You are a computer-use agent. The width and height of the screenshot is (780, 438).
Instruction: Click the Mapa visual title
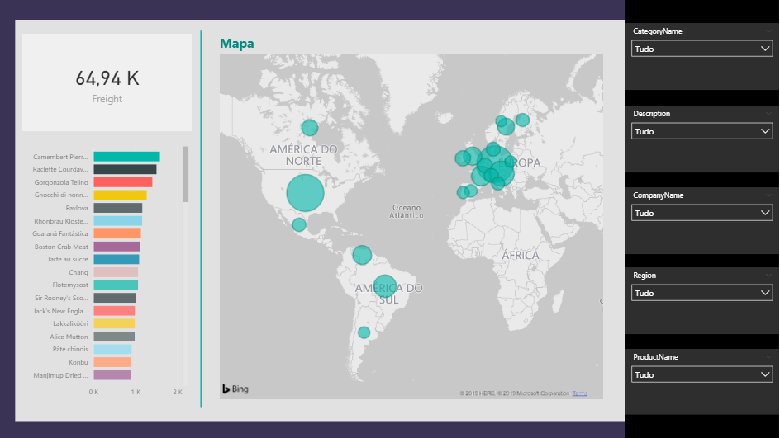pos(237,44)
